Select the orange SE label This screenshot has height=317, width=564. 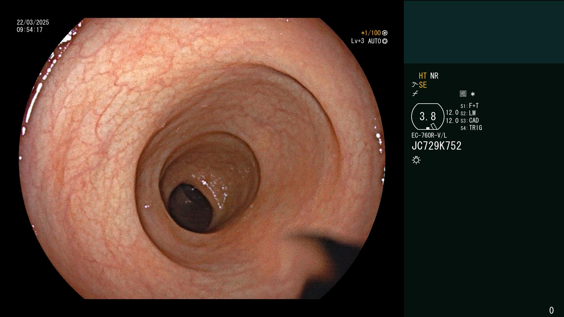click(x=423, y=85)
